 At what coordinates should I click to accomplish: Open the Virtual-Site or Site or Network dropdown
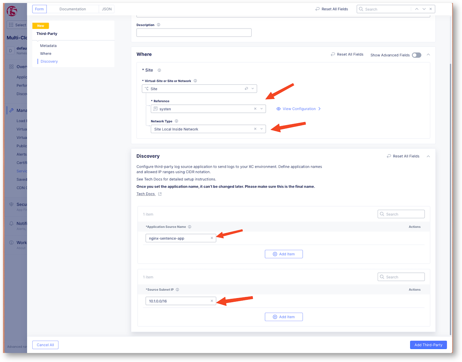point(199,89)
